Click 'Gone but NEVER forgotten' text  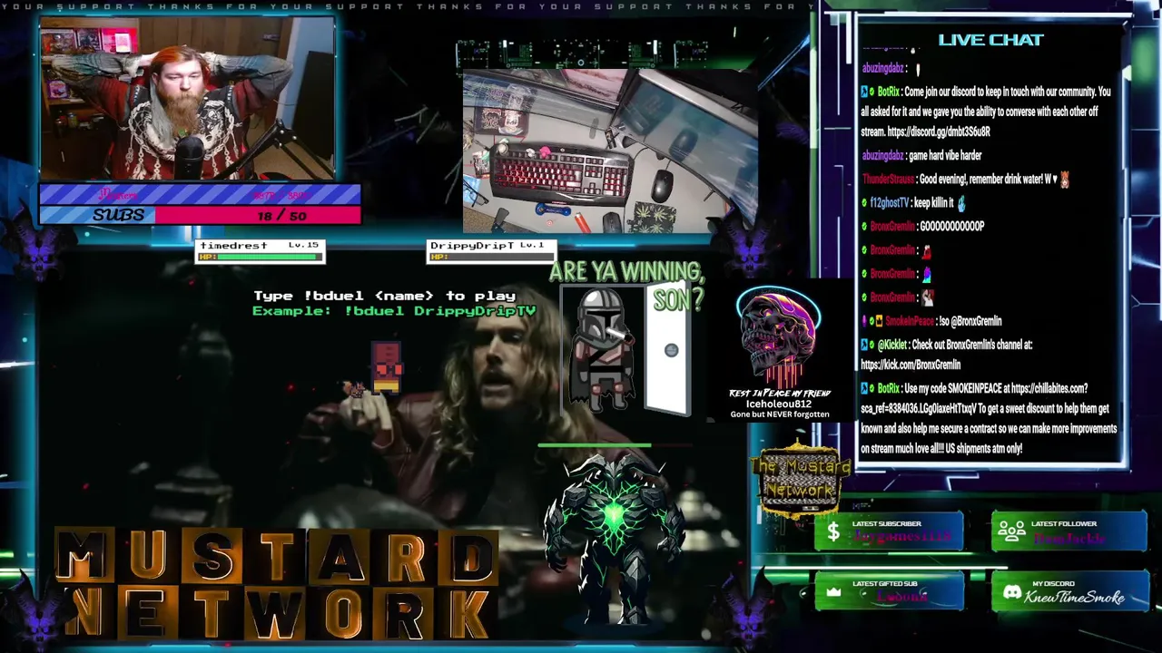click(780, 414)
